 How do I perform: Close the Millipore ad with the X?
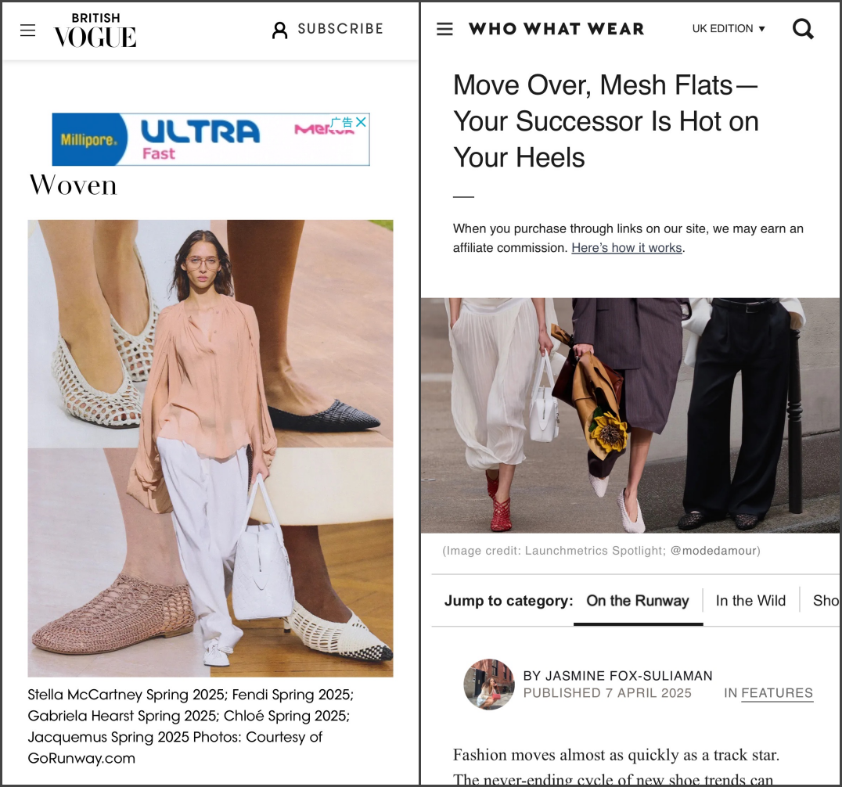pos(362,122)
